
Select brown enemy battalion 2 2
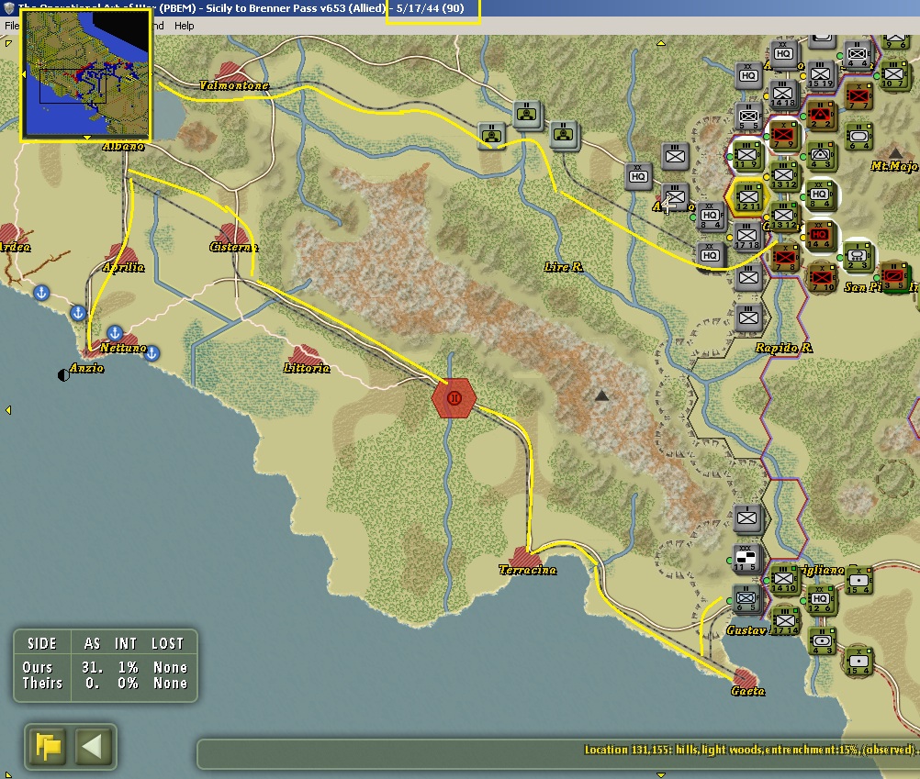pyautogui.click(x=820, y=115)
